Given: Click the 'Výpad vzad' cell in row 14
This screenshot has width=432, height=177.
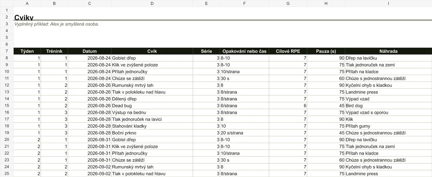Looking at the screenshot, I should coord(388,99).
